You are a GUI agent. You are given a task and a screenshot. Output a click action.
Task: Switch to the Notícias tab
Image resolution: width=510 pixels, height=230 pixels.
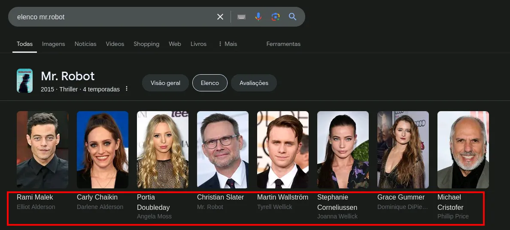tap(85, 44)
